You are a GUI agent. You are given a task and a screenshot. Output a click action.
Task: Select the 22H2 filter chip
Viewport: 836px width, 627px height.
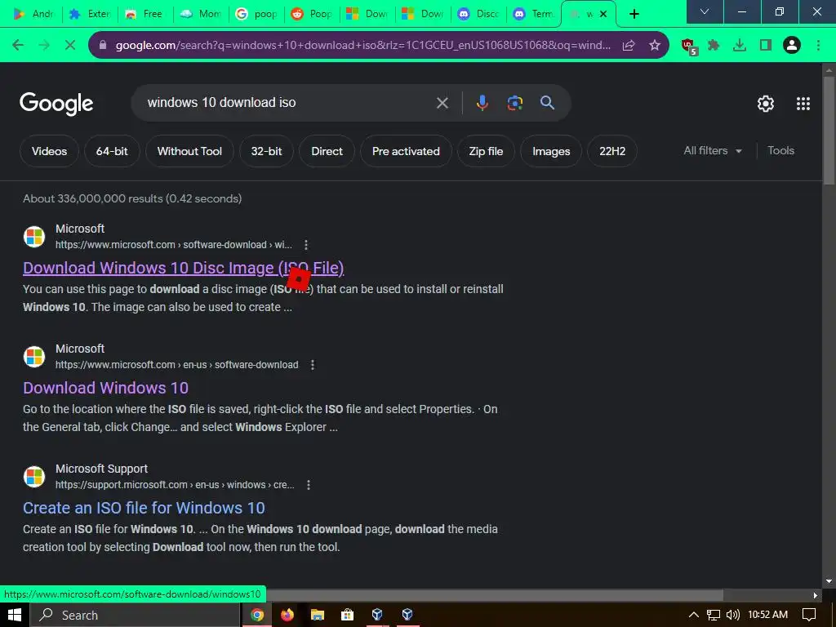tap(612, 151)
